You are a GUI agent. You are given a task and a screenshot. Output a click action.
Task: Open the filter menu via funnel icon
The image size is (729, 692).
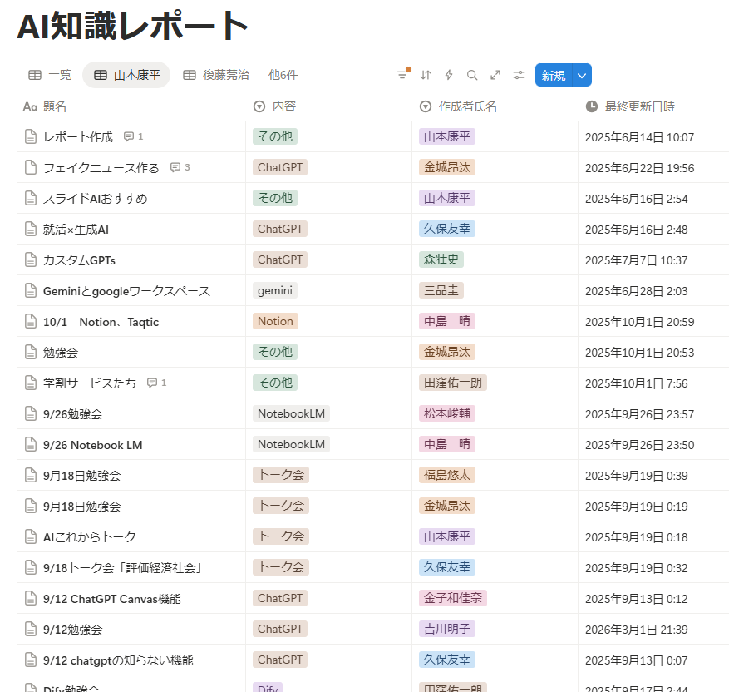tap(401, 75)
